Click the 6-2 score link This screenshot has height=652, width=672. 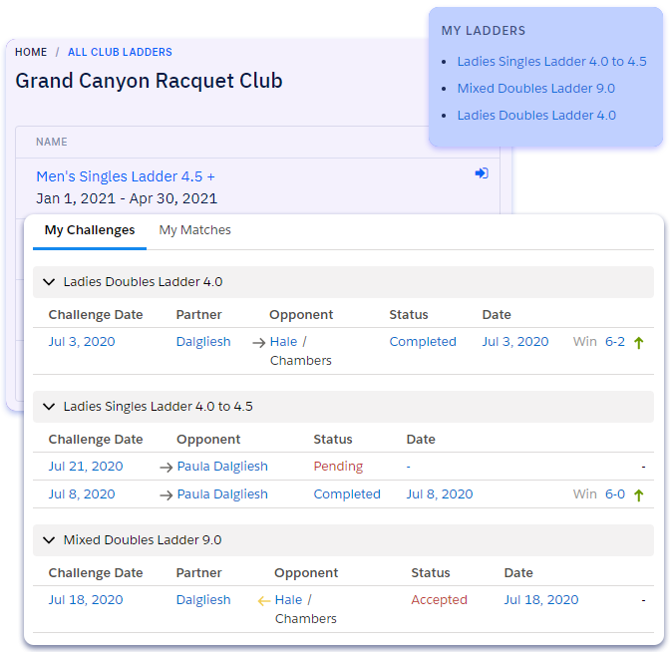pos(615,342)
